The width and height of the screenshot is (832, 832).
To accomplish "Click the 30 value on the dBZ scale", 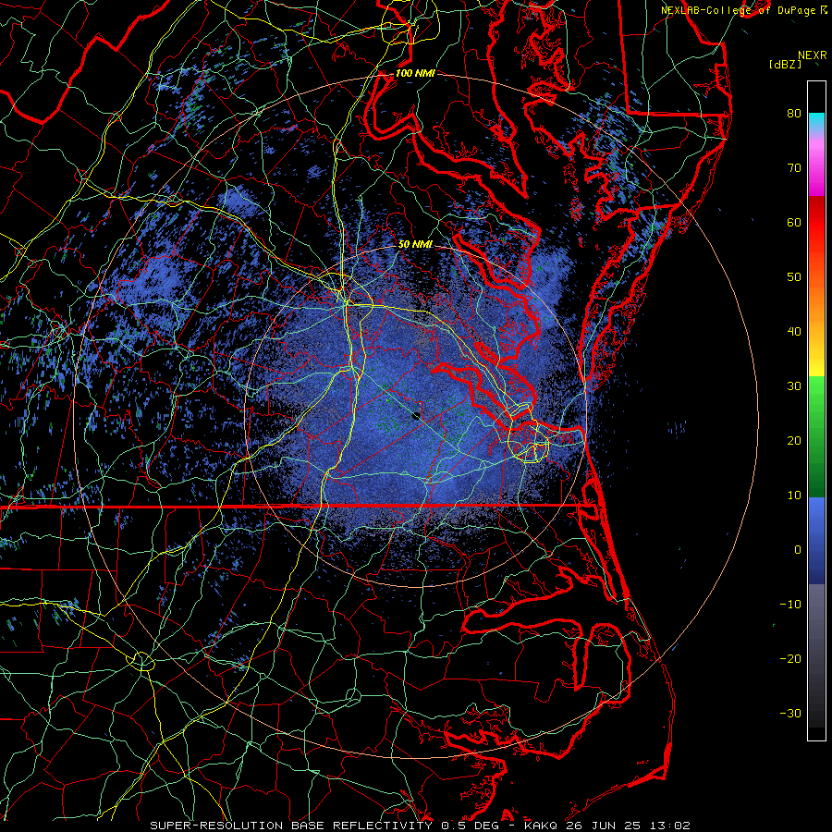I will [x=794, y=385].
